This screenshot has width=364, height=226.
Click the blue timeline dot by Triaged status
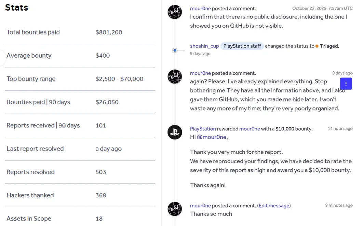175,50
